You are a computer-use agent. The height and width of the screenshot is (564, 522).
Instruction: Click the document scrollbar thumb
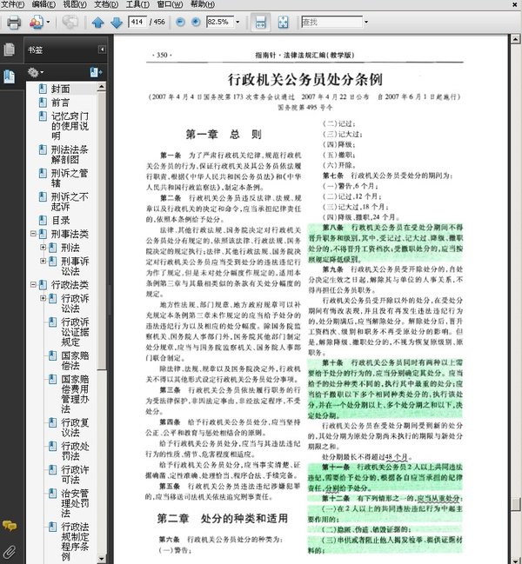click(516, 504)
